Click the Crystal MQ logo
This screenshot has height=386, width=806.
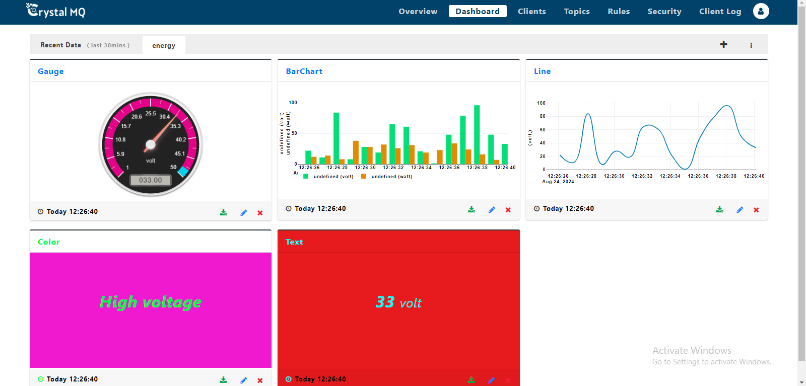[55, 11]
